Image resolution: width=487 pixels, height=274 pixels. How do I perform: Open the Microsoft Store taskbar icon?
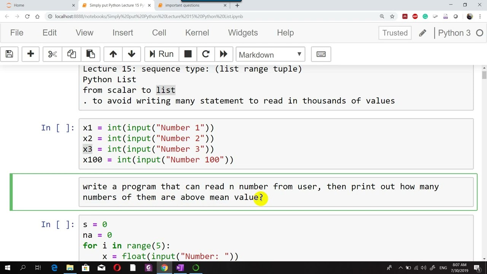point(86,268)
